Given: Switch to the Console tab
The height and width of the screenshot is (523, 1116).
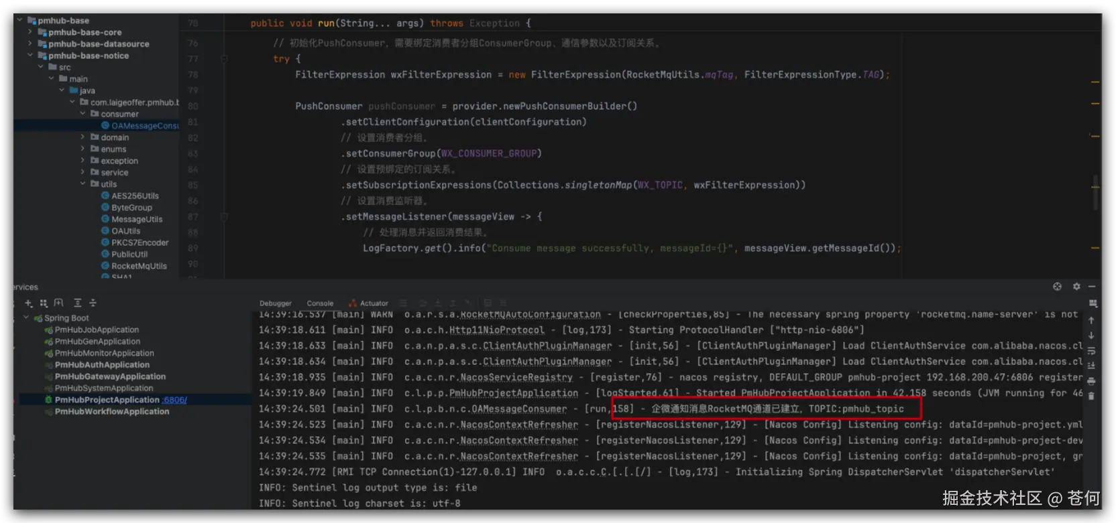Looking at the screenshot, I should (x=320, y=303).
